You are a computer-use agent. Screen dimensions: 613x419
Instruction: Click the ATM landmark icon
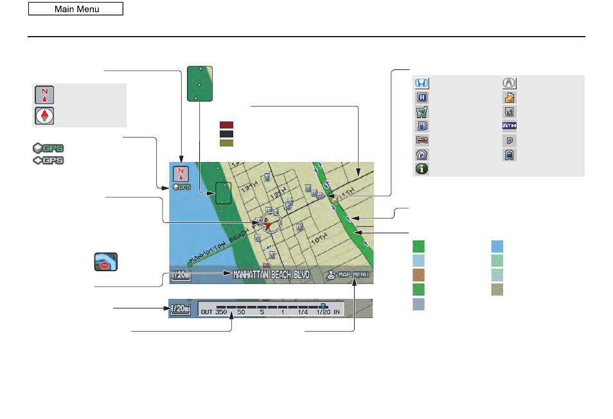coord(510,125)
